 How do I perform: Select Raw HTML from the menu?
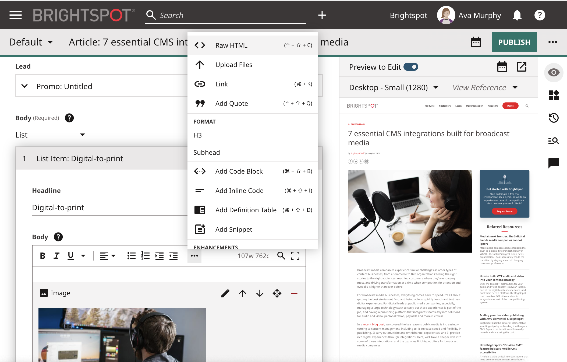point(253,45)
